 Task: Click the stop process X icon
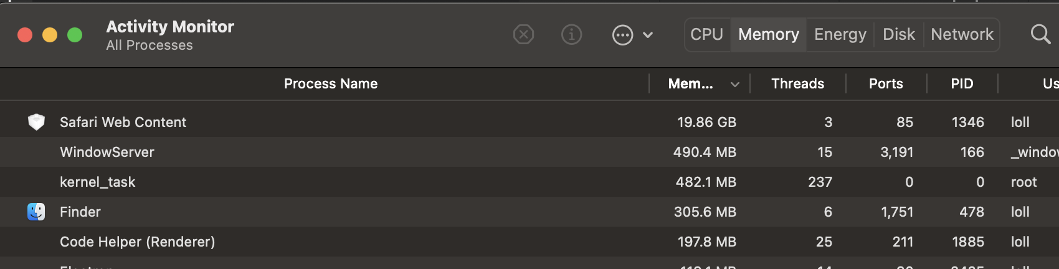tap(523, 35)
